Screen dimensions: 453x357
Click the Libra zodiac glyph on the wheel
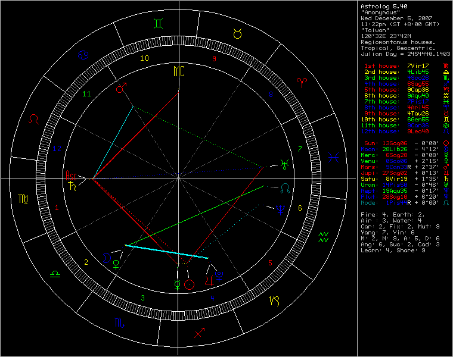point(55,274)
